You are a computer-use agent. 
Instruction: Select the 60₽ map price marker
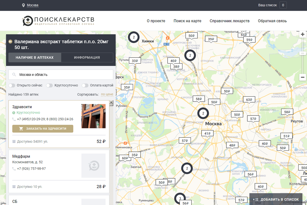coord(125,158)
